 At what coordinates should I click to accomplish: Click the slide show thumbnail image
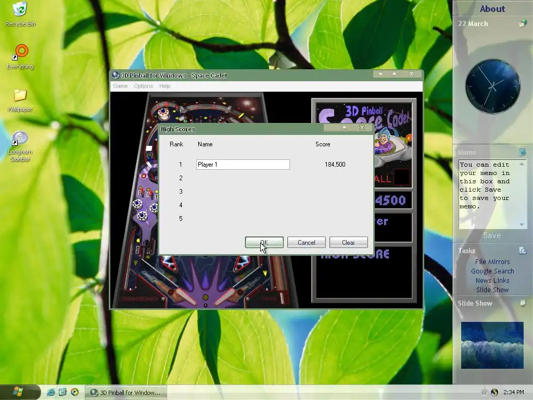pyautogui.click(x=492, y=345)
